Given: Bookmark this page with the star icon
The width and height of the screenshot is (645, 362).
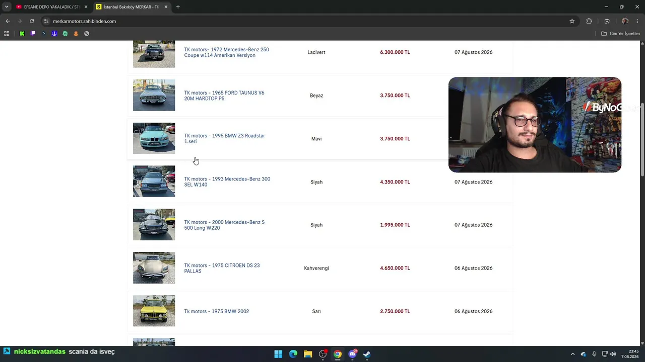Looking at the screenshot, I should (572, 21).
